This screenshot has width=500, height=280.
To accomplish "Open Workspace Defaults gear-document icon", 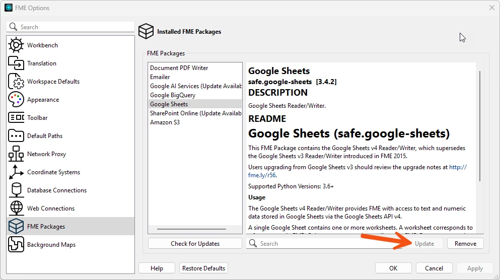I will pyautogui.click(x=16, y=81).
